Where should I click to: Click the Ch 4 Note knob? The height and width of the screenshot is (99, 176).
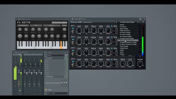coord(86,63)
